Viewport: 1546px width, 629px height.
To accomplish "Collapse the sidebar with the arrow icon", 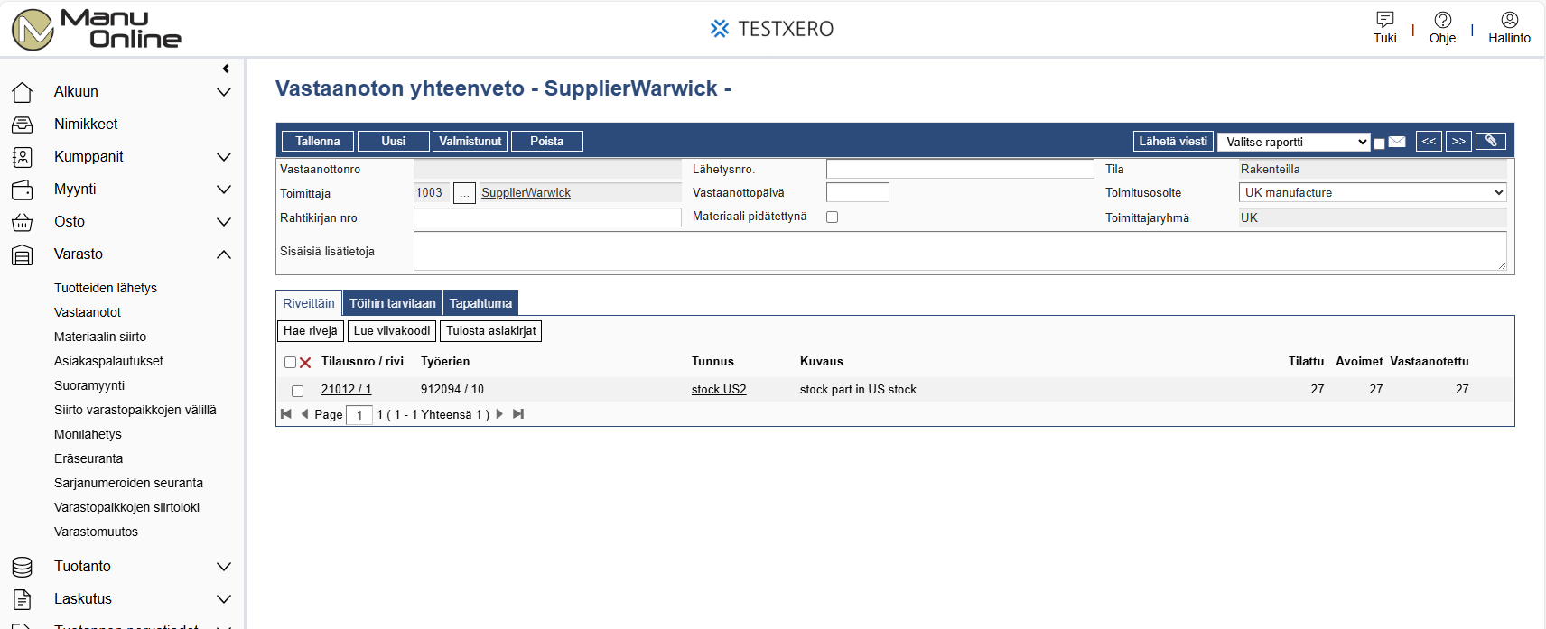I will coord(226,69).
